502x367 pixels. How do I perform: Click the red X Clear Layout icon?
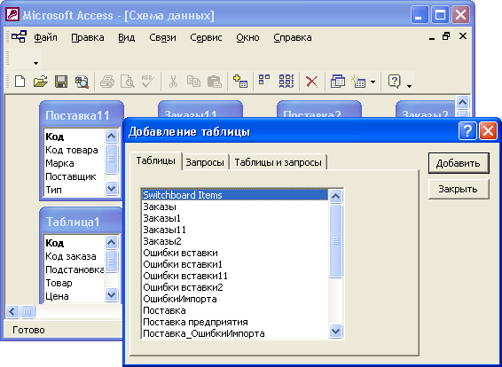coord(311,82)
